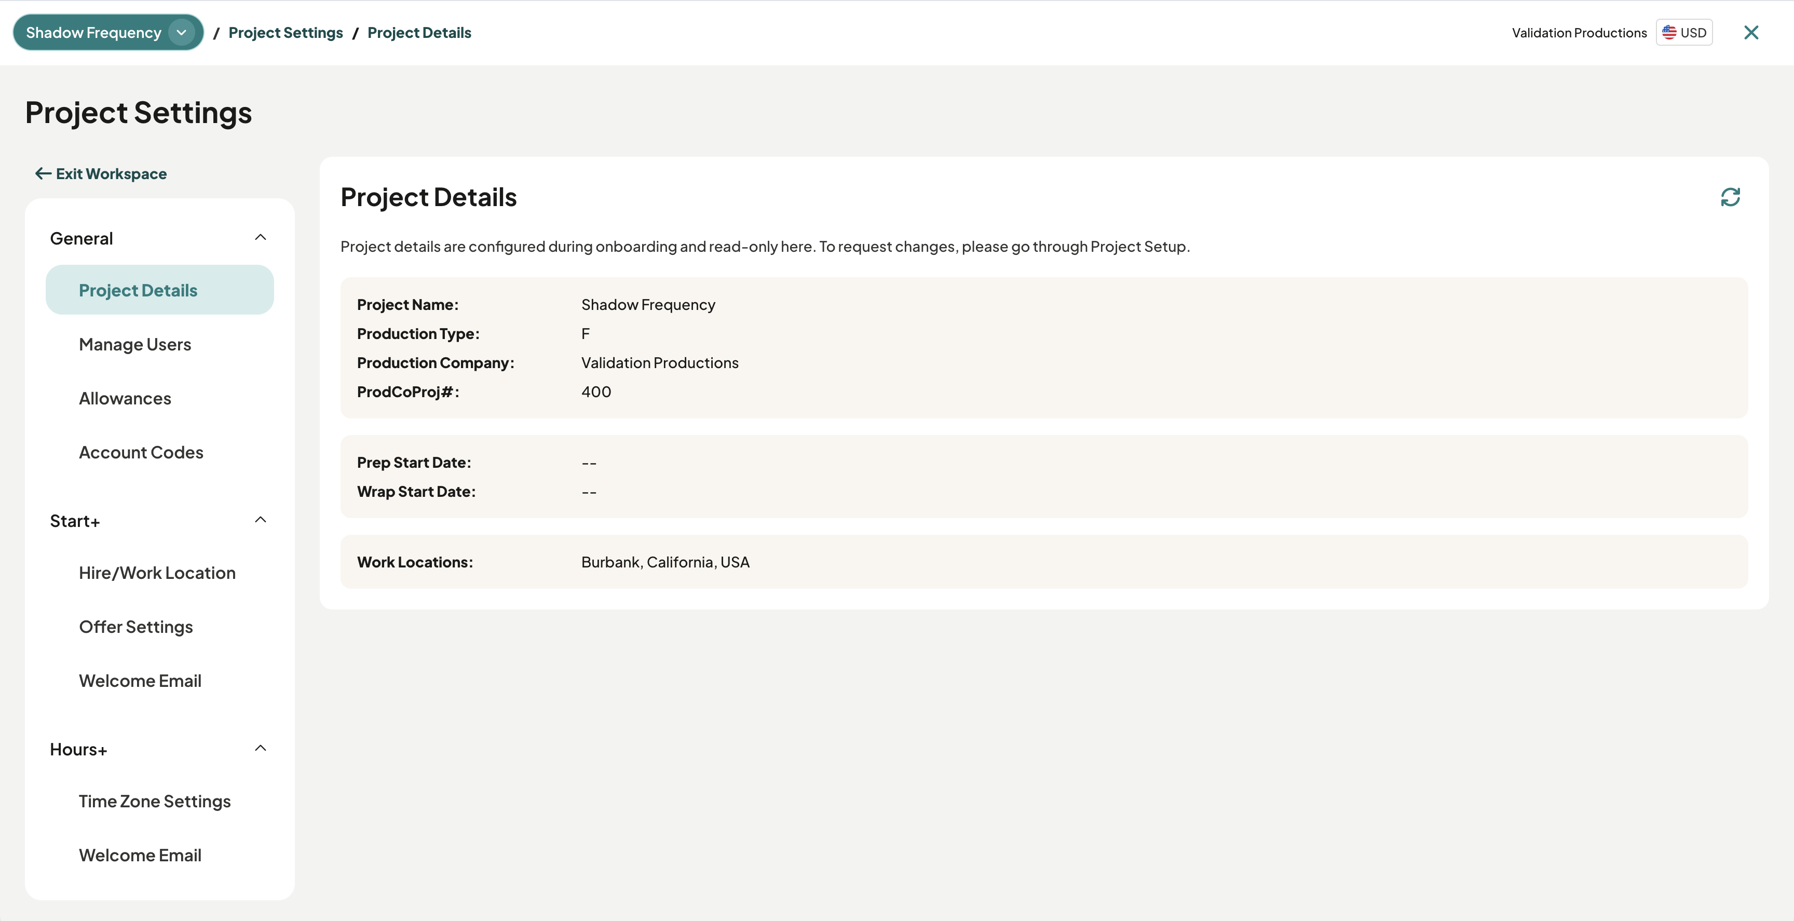The height and width of the screenshot is (921, 1794).
Task: Click Burbank, California, USA work location
Action: (665, 562)
